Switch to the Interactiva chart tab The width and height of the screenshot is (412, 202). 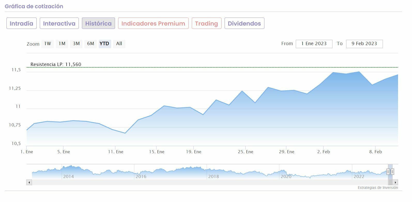pos(59,23)
